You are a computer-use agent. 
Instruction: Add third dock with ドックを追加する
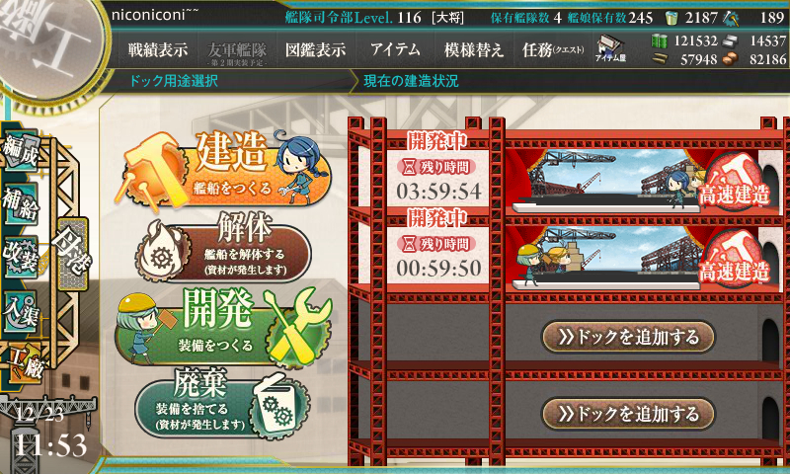click(x=628, y=337)
